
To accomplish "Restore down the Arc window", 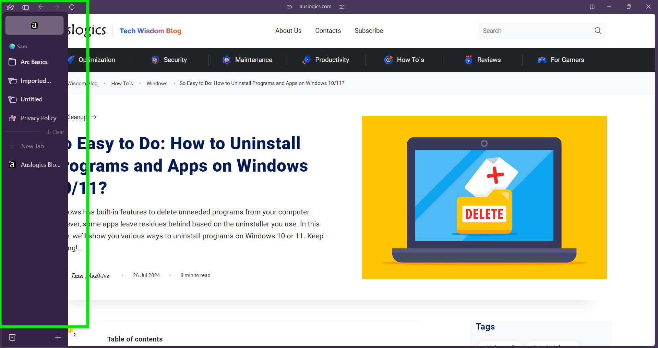I will 629,7.
